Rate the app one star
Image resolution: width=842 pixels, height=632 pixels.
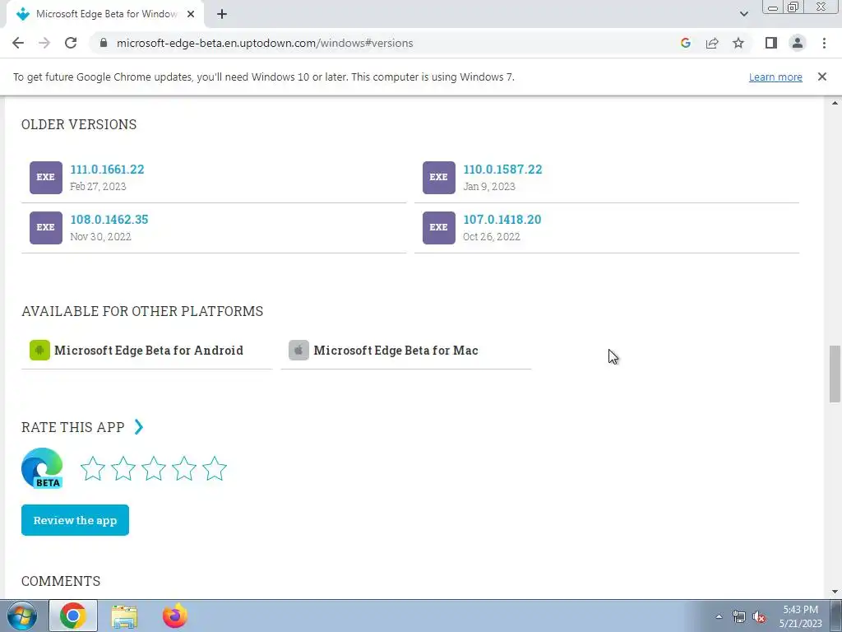93,468
